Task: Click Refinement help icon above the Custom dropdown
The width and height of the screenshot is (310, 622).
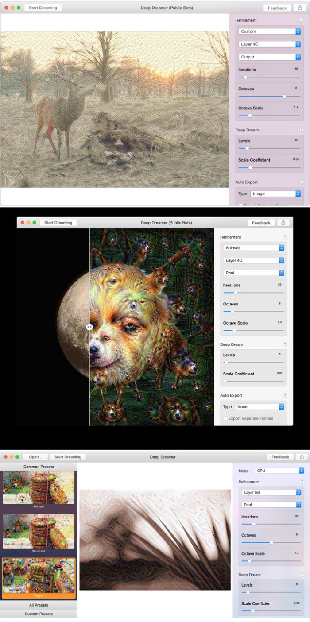Action: click(301, 20)
